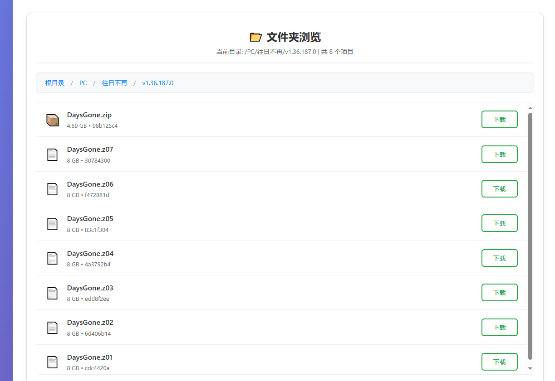Viewport: 555px width, 381px height.
Task: Click the v1.36.187.0 breadcrumb link
Action: click(x=158, y=83)
